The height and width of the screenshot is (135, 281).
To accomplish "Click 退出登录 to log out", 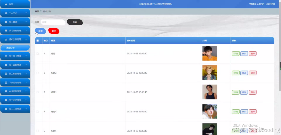I will pos(270,4).
